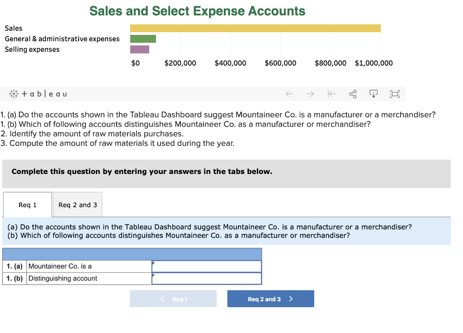Click the redo arrow in Tableau toolbar
Image resolution: width=463 pixels, height=333 pixels.
(311, 94)
